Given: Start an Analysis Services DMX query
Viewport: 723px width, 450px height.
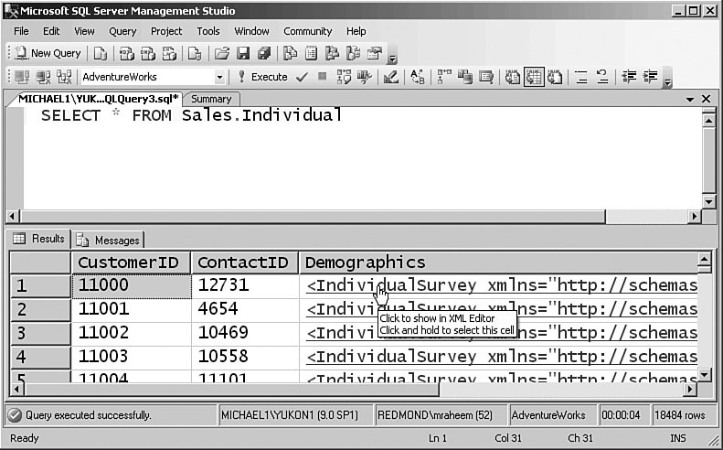Looking at the screenshot, I should [x=148, y=54].
